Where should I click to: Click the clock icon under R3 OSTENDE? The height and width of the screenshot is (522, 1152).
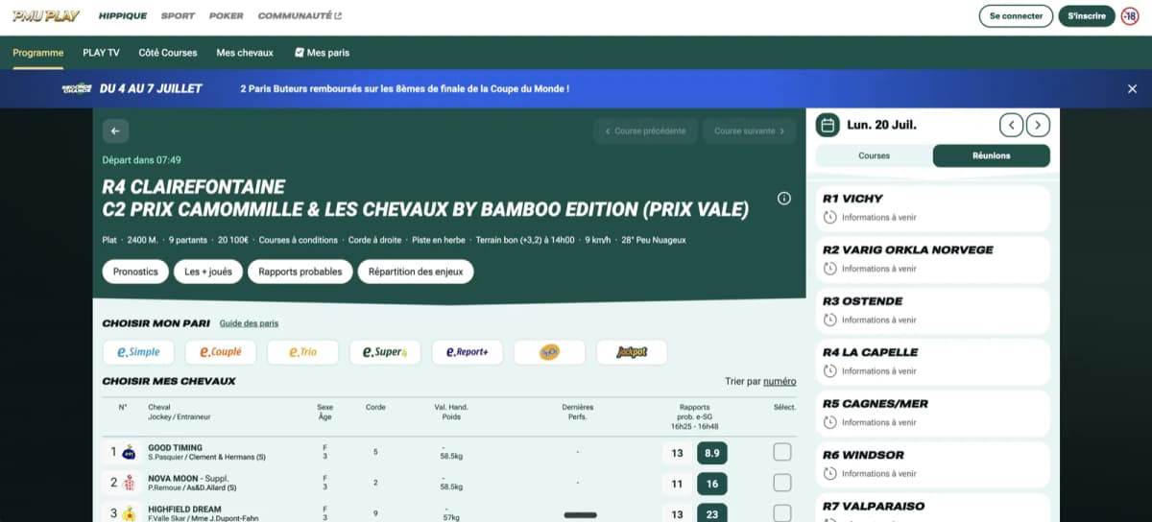(830, 320)
